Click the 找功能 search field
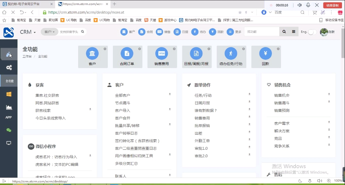 point(262,32)
